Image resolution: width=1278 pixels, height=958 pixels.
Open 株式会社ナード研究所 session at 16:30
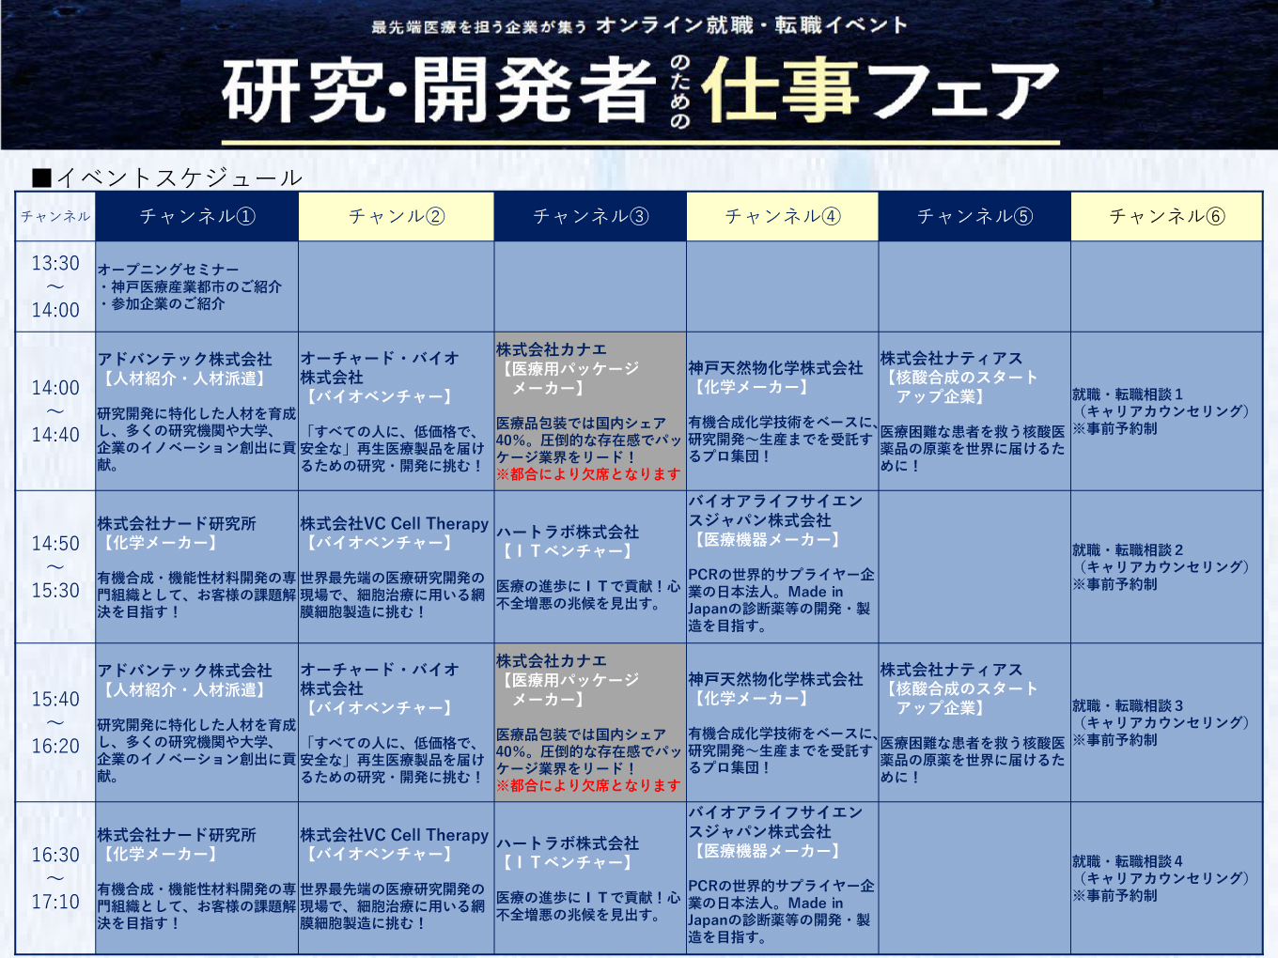click(x=196, y=878)
